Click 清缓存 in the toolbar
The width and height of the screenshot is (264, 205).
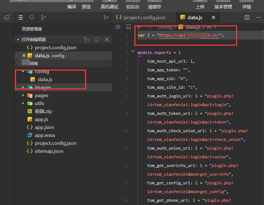[154, 7]
